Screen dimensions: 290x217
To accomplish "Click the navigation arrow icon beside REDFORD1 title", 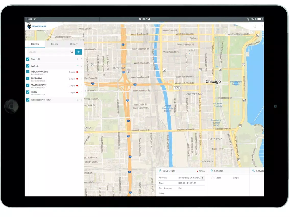I will pyautogui.click(x=160, y=171).
